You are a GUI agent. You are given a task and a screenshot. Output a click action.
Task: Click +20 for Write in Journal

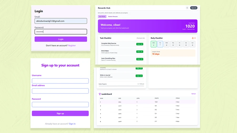[139, 76]
